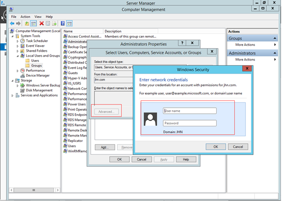
Task: Select Performance in the console tree
Action: 35,71
